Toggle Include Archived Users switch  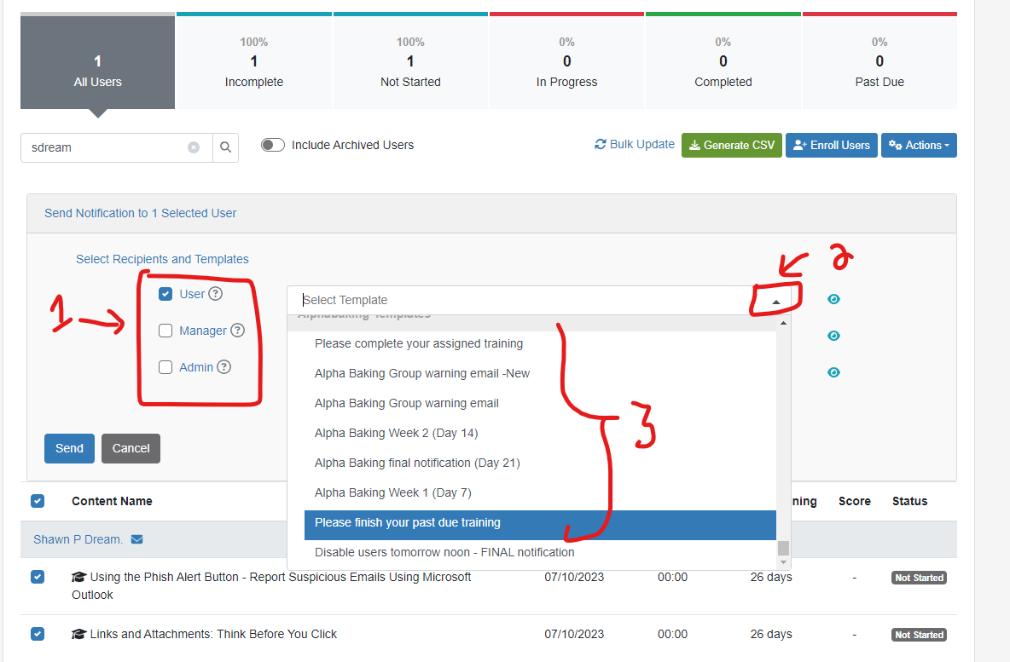(x=272, y=145)
